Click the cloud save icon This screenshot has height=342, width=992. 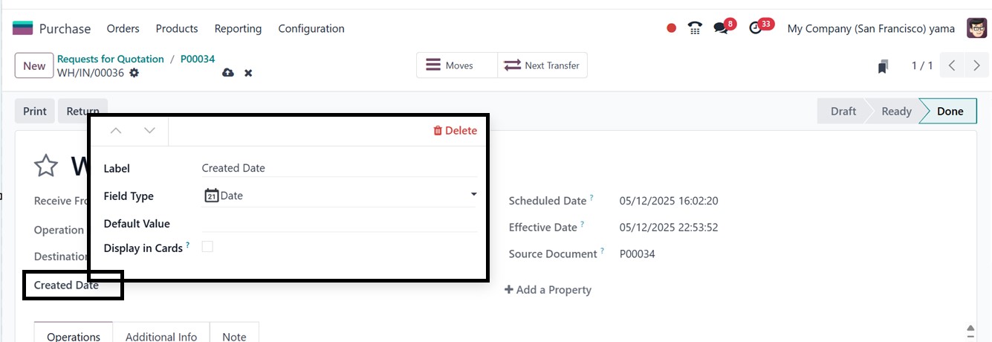[x=228, y=73]
